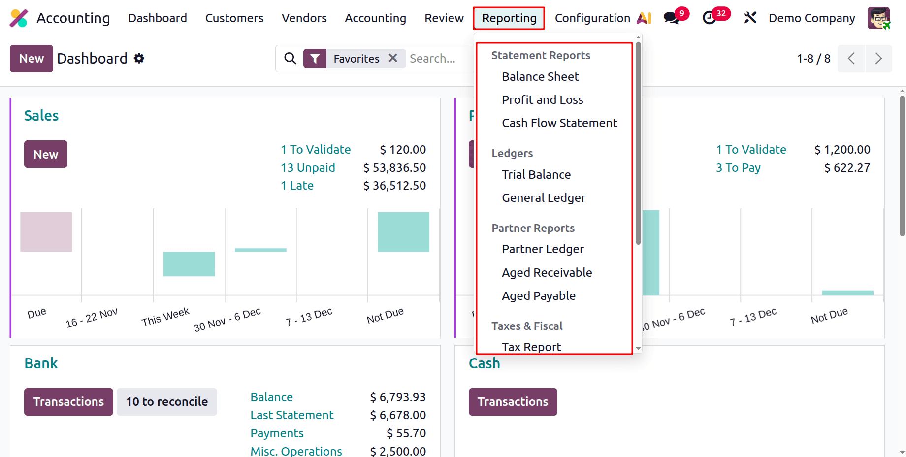Collapse the Reporting menu
The width and height of the screenshot is (906, 457).
pos(509,18)
